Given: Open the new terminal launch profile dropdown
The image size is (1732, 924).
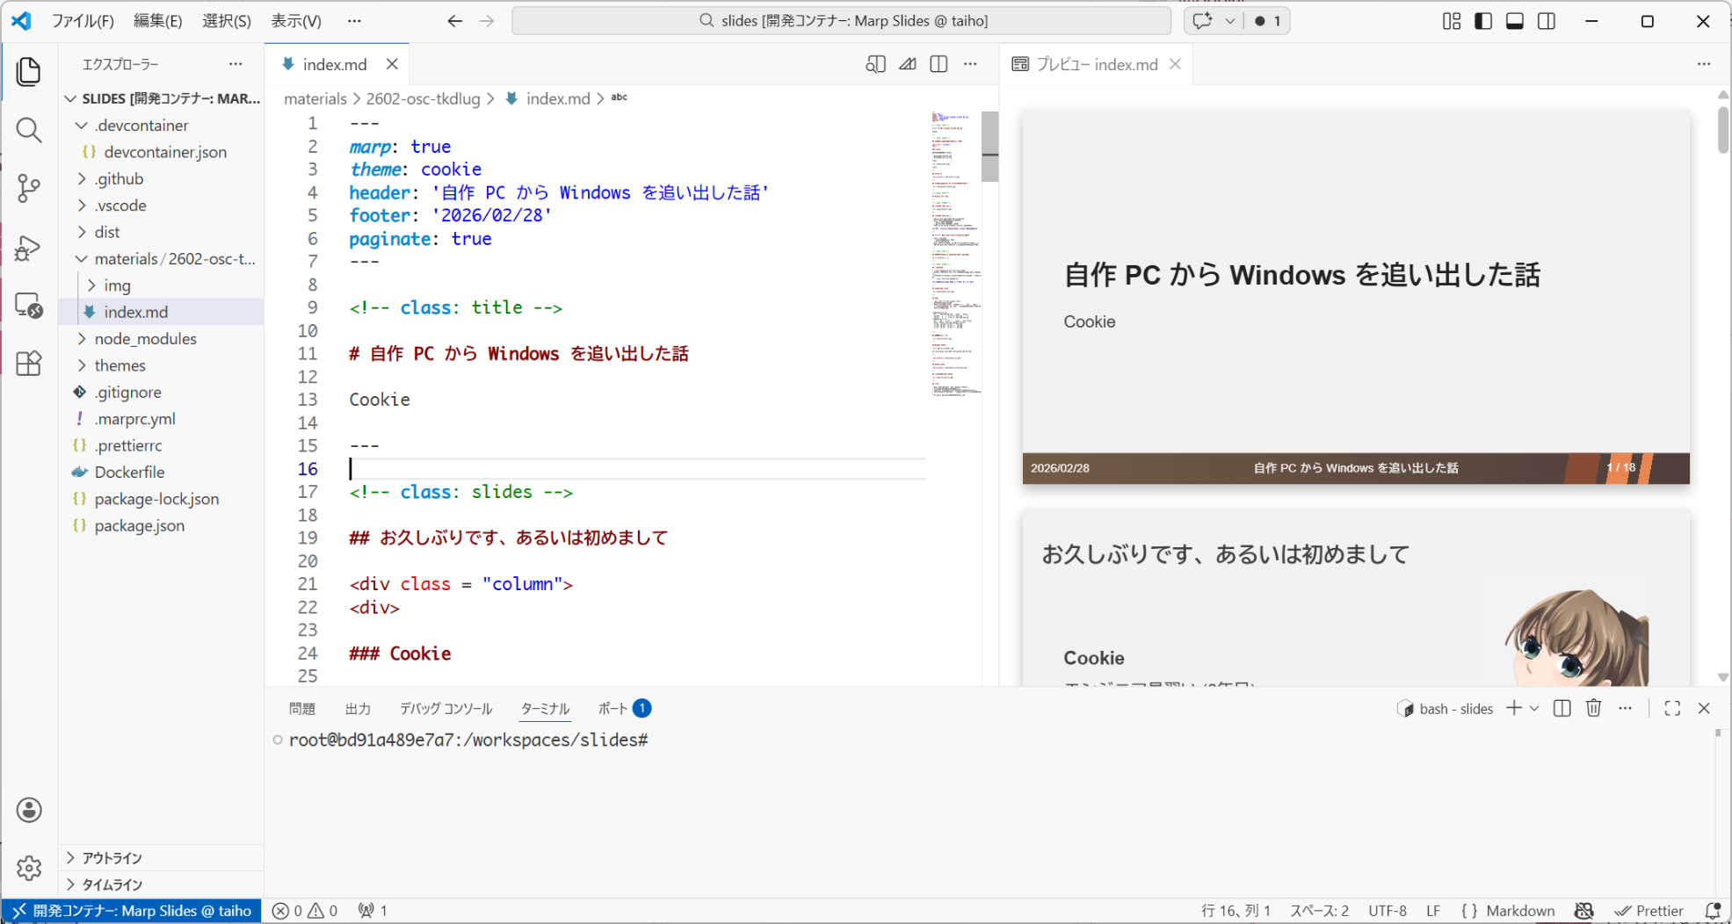Looking at the screenshot, I should pos(1534,708).
